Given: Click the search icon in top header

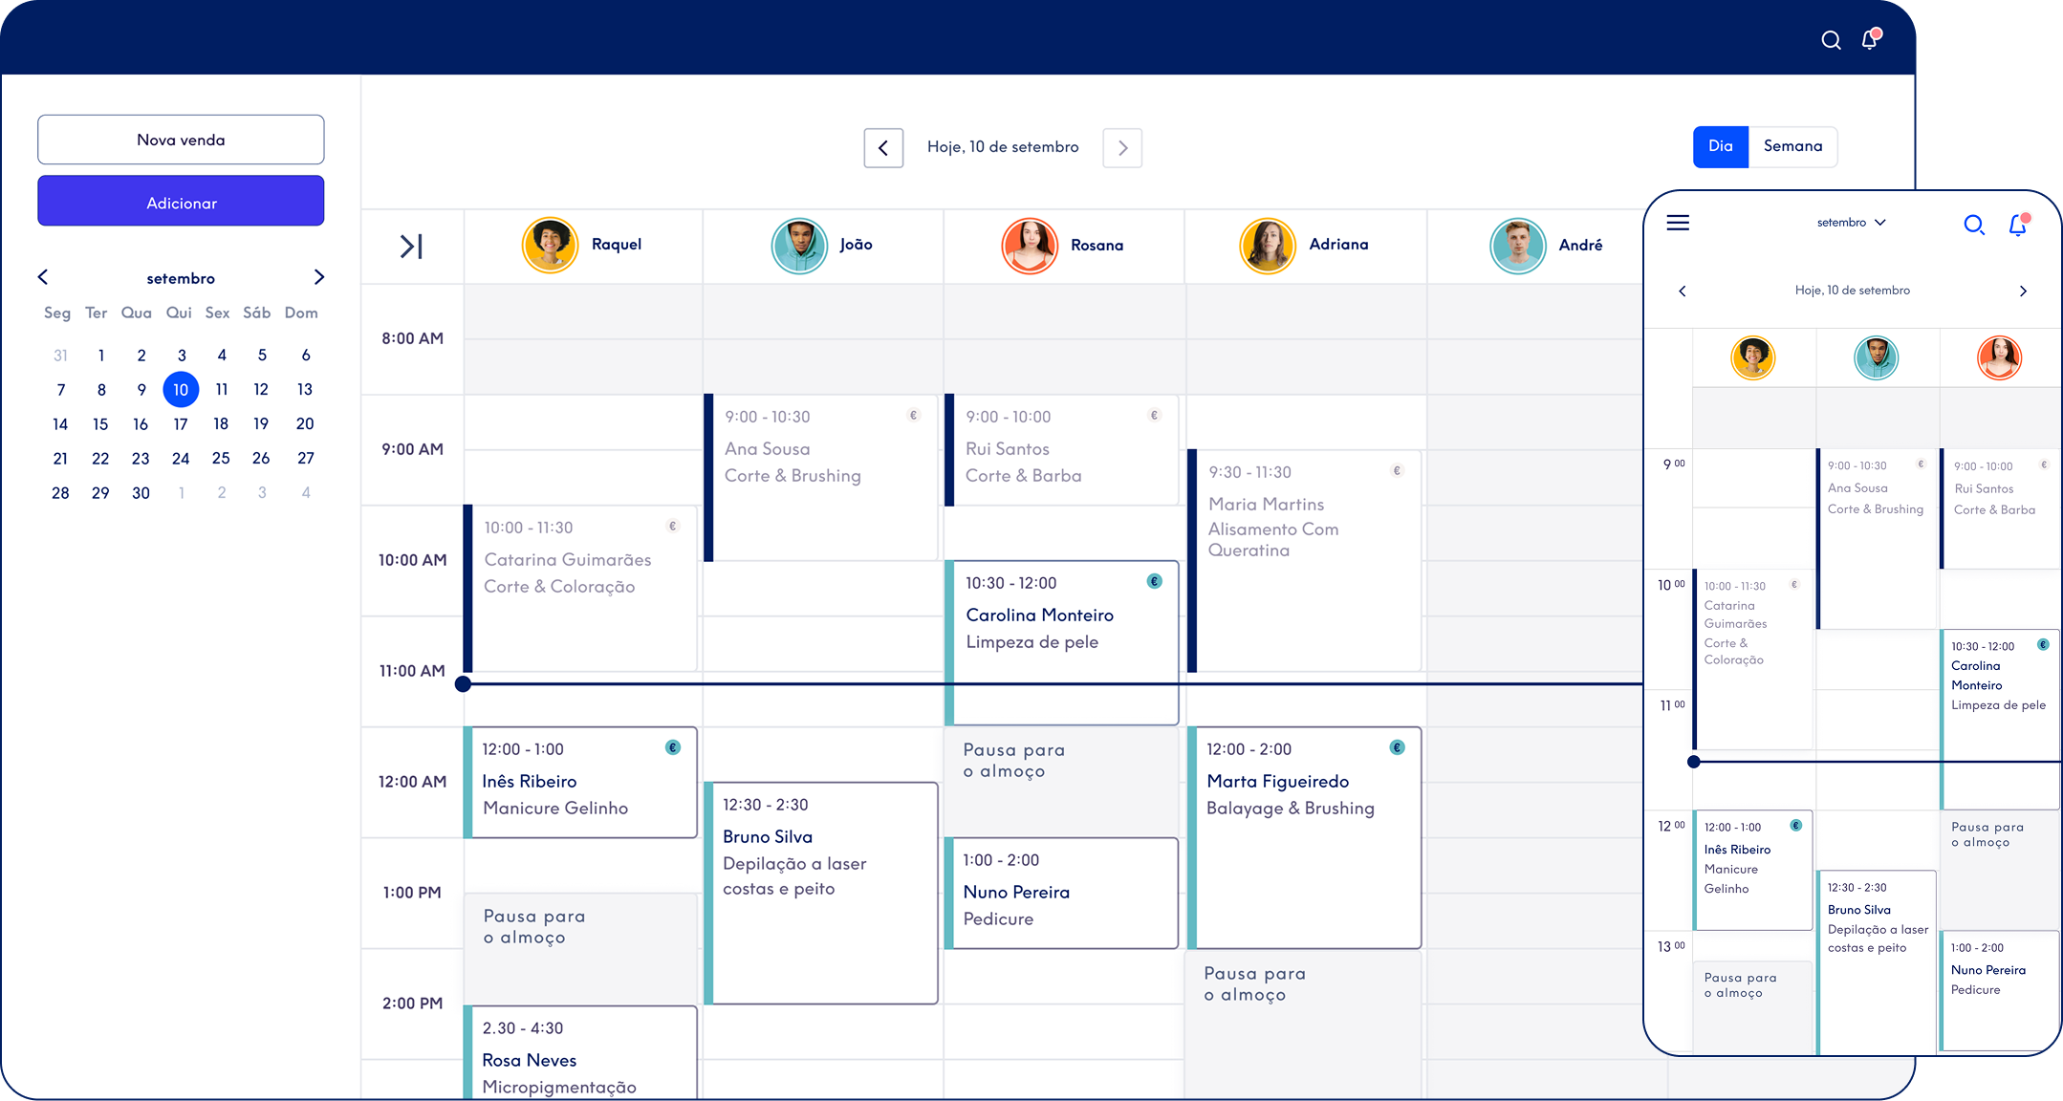Looking at the screenshot, I should [x=1831, y=40].
